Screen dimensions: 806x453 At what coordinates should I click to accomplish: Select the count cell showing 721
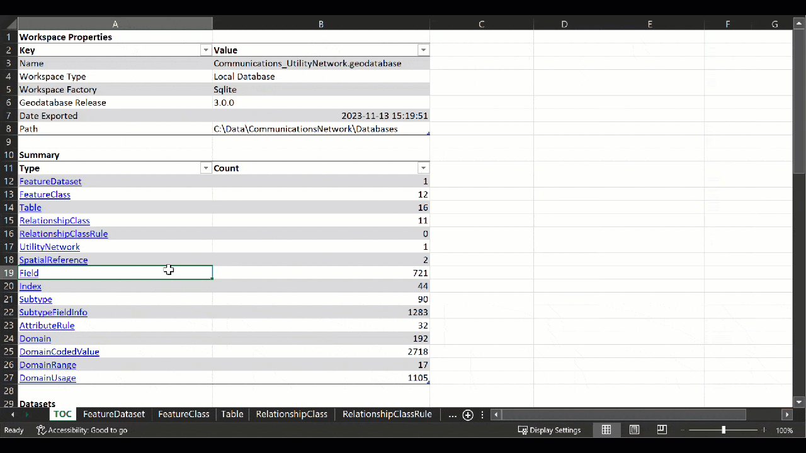click(x=321, y=273)
